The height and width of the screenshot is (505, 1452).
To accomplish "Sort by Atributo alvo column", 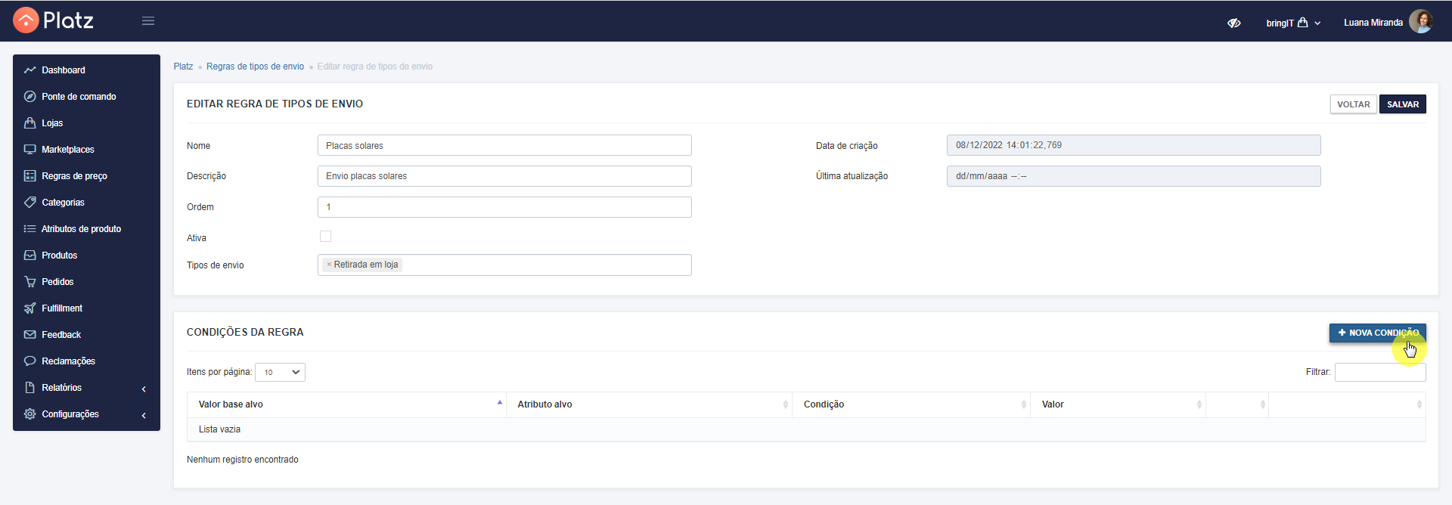I will [x=649, y=404].
